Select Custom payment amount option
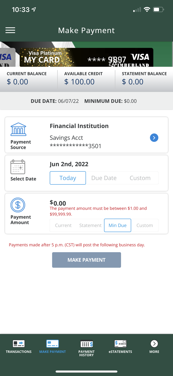This screenshot has height=376, width=173. click(x=145, y=225)
